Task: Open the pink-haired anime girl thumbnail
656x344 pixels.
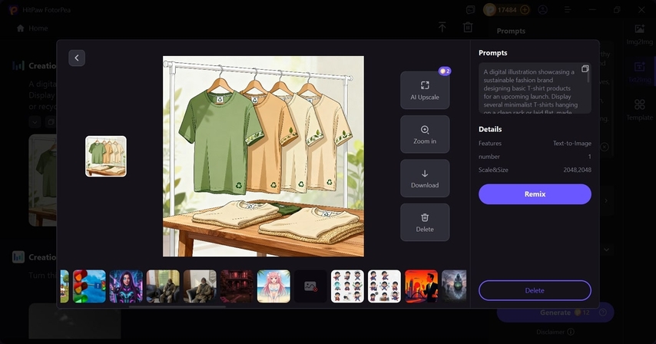Action: [273, 286]
